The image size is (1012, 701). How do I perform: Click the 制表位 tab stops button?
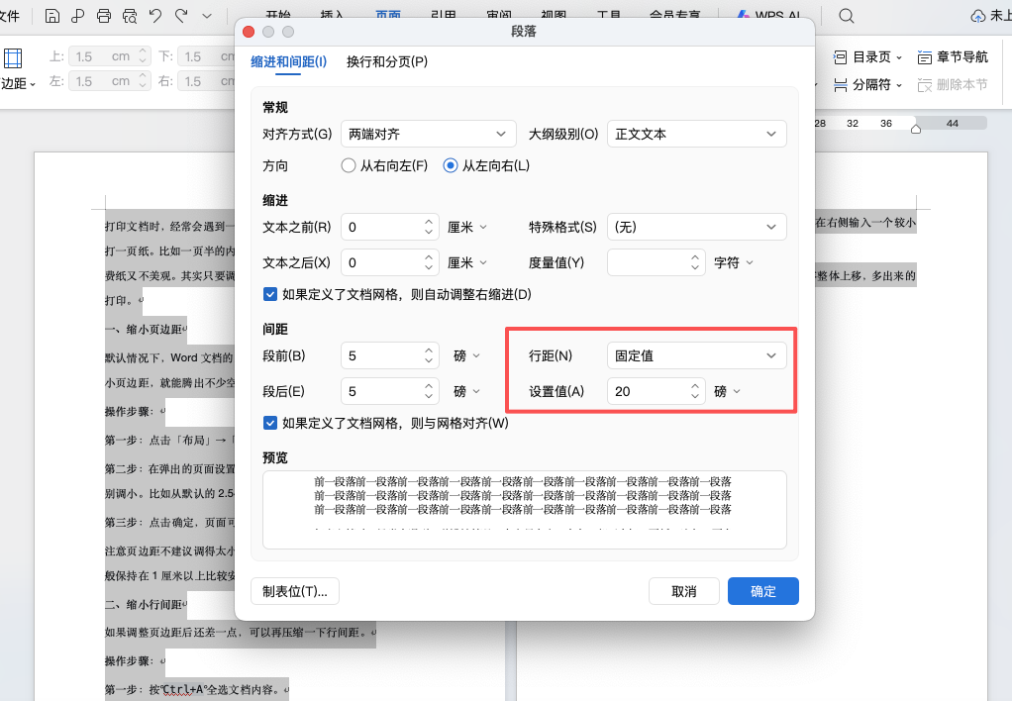[295, 591]
